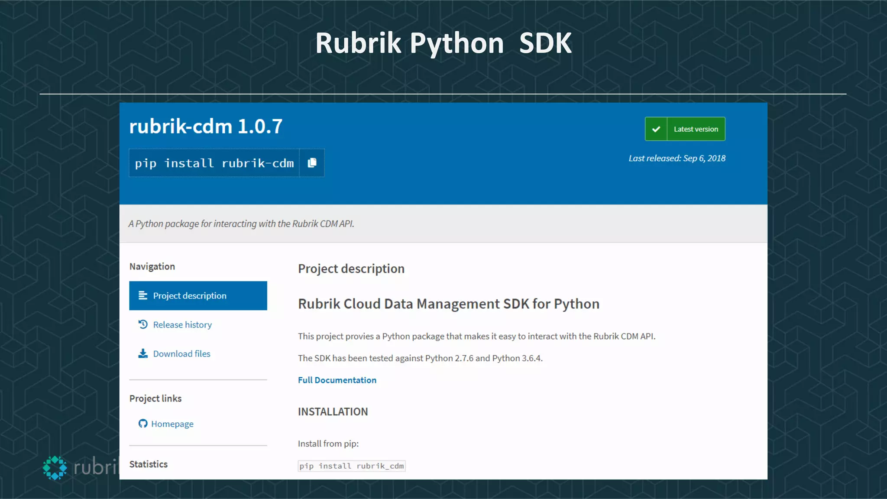Image resolution: width=887 pixels, height=499 pixels.
Task: Click the Rubrik Cloud Data Management SDK heading
Action: 449,304
